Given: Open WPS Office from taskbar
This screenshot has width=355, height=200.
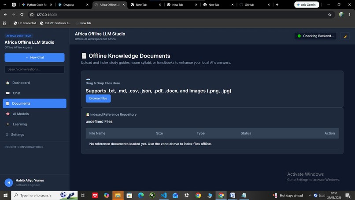Looking at the screenshot, I should tap(95, 195).
